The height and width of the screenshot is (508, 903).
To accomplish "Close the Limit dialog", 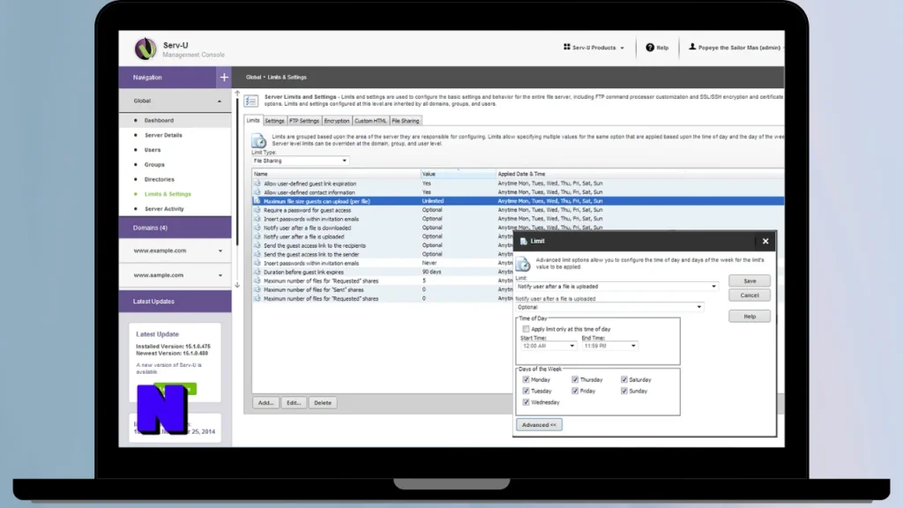I will click(x=765, y=242).
